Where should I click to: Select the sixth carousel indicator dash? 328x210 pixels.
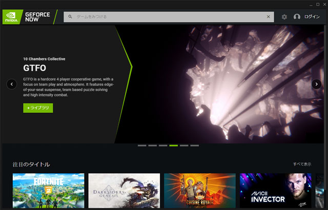pos(195,145)
